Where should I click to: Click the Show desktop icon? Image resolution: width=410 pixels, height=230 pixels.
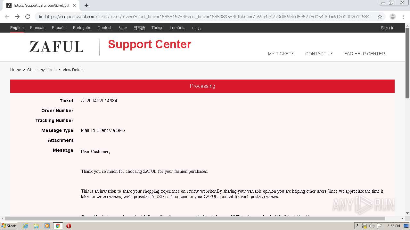406,226
